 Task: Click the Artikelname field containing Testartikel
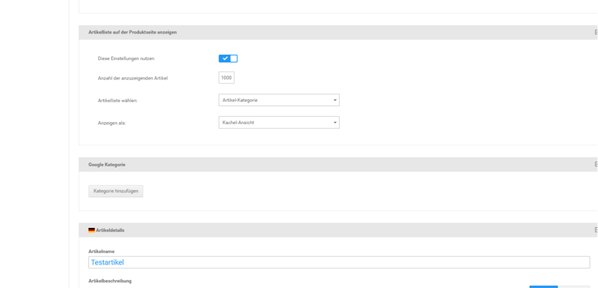click(339, 262)
